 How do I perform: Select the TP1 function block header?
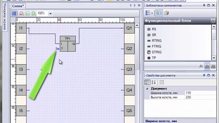[x=68, y=39]
